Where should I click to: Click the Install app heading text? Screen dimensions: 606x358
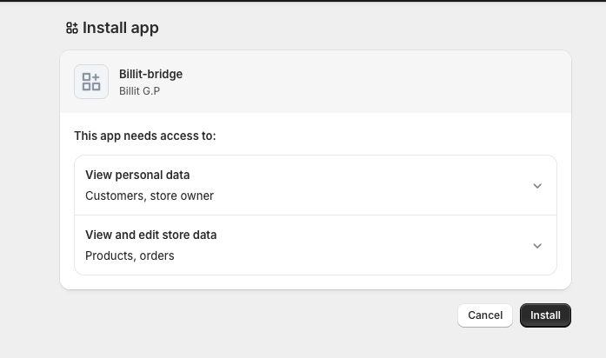point(120,28)
